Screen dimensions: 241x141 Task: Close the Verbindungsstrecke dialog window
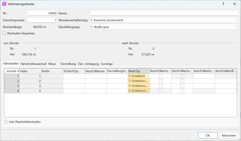click(234, 4)
